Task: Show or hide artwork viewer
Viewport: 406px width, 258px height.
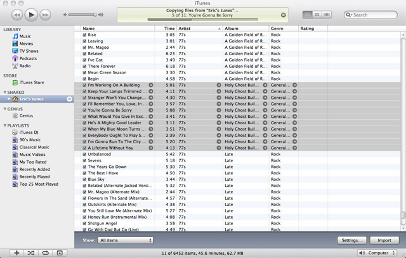Action: pyautogui.click(x=60, y=253)
